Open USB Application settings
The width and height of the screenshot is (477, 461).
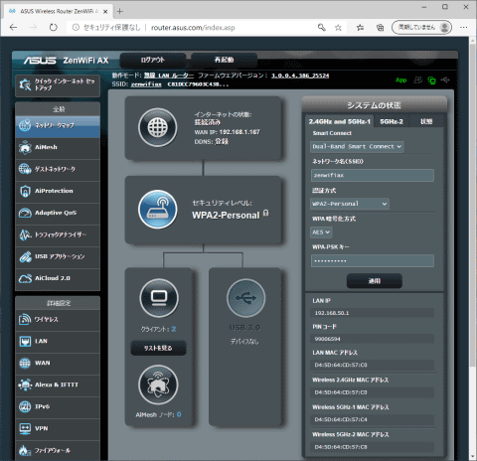(58, 256)
